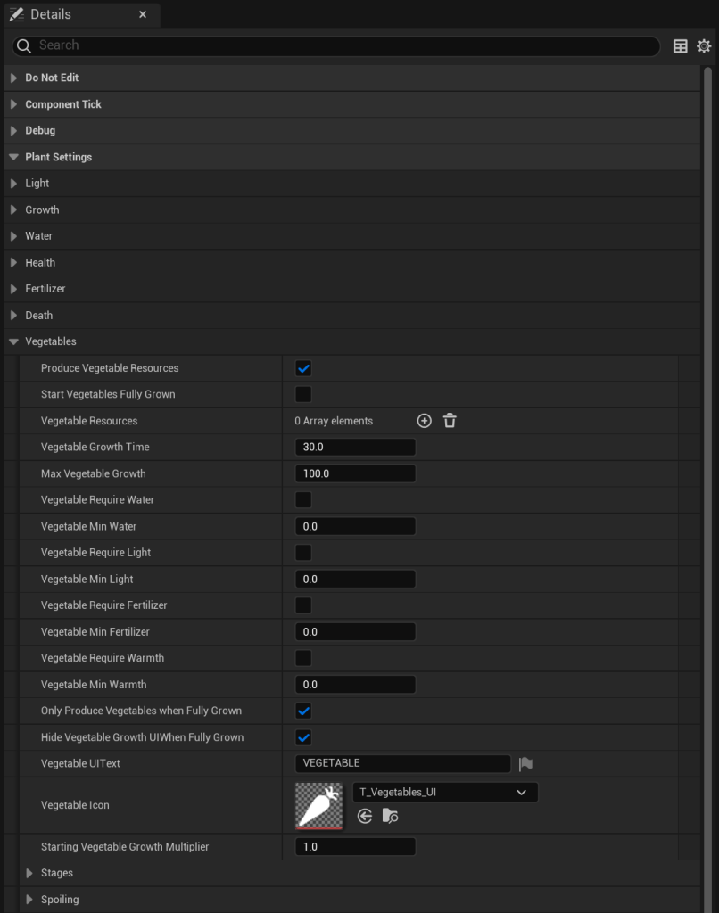Expand the Do Not Edit section
The height and width of the screenshot is (913, 719).
coord(13,78)
